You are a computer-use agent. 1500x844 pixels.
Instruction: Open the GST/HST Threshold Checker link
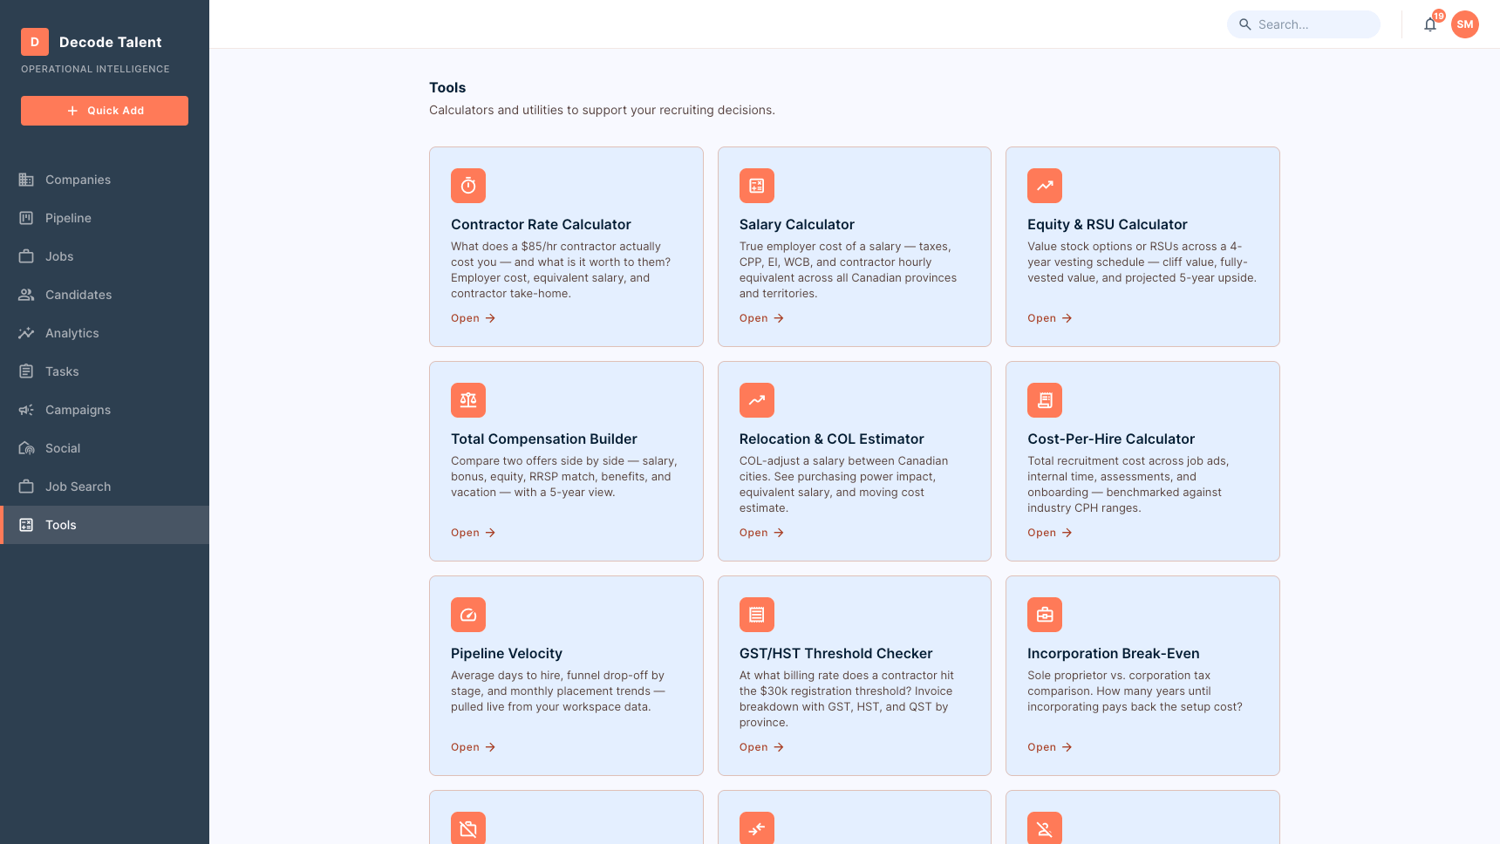(762, 747)
